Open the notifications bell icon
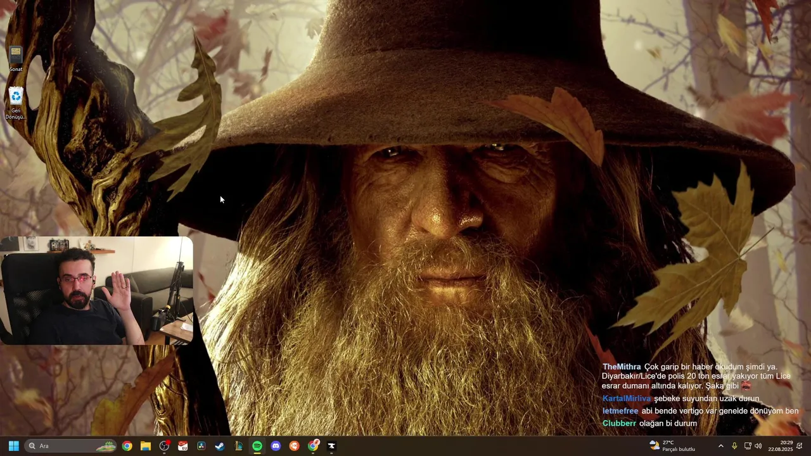811x456 pixels. tap(800, 446)
